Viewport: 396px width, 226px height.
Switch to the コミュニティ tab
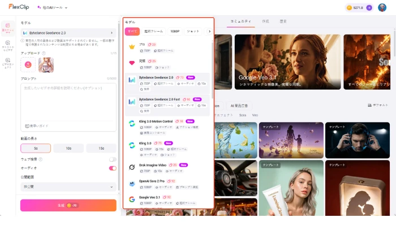click(x=240, y=21)
